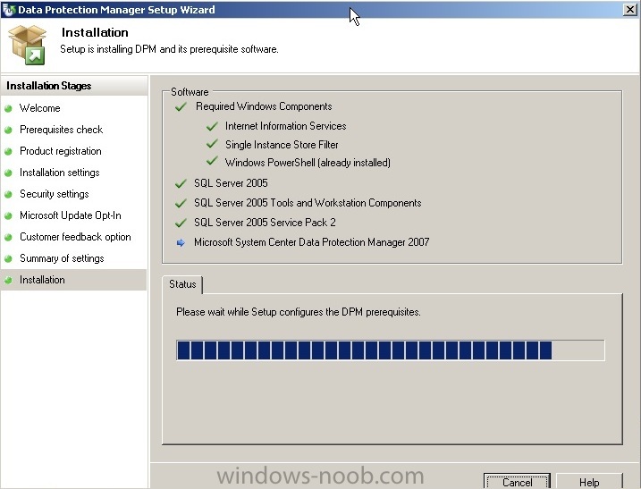Select the Status tab
Viewport: 641px width, 489px height.
(x=182, y=284)
